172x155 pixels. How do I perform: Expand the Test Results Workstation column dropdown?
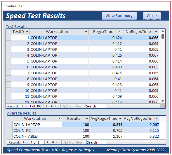[86, 32]
